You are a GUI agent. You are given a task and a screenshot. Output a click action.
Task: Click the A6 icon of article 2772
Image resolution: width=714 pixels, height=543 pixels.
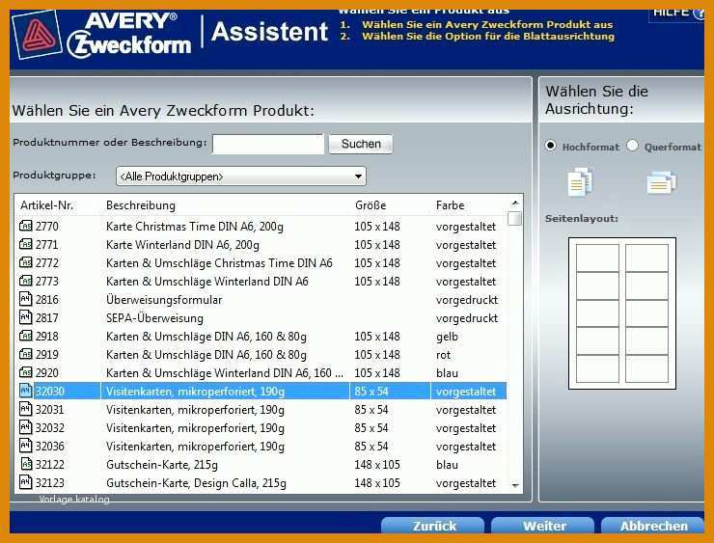pos(25,262)
